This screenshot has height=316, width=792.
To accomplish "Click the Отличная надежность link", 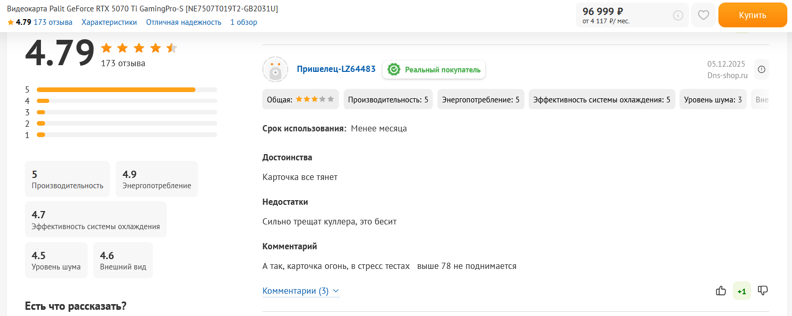I will click(183, 22).
